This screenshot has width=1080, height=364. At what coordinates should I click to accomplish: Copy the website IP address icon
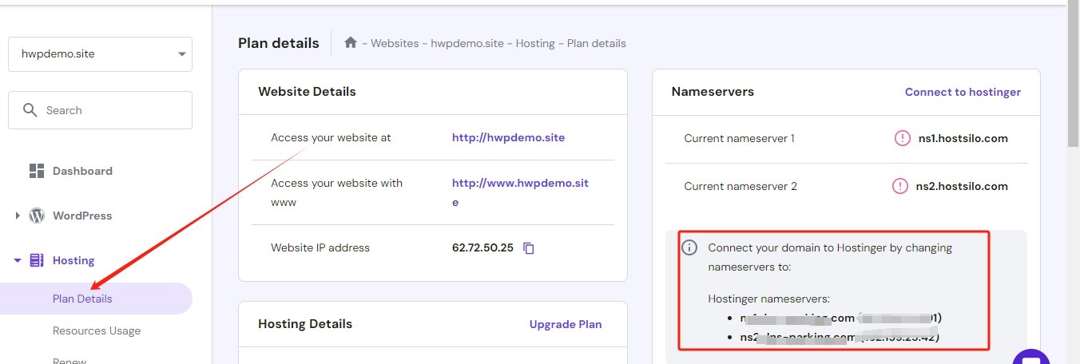[528, 248]
